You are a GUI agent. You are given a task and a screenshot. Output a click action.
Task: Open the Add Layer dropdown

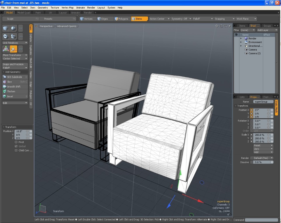point(267,30)
